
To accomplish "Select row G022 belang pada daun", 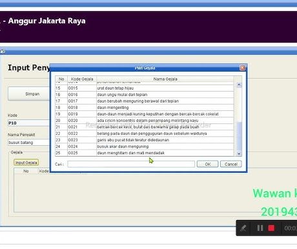I will pyautogui.click(x=145, y=134).
